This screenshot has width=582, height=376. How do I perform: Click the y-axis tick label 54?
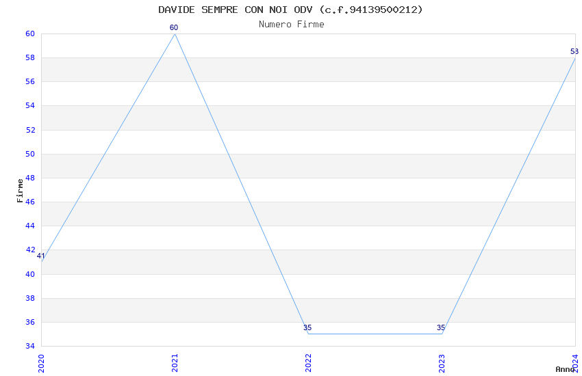pos(30,105)
